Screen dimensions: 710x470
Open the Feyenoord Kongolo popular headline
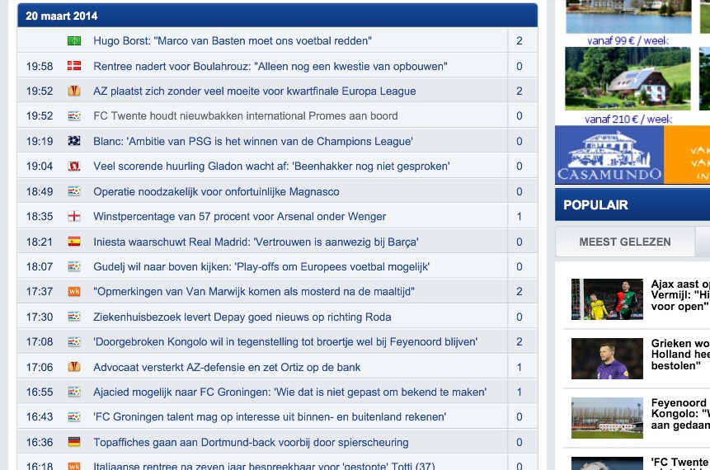[680, 414]
